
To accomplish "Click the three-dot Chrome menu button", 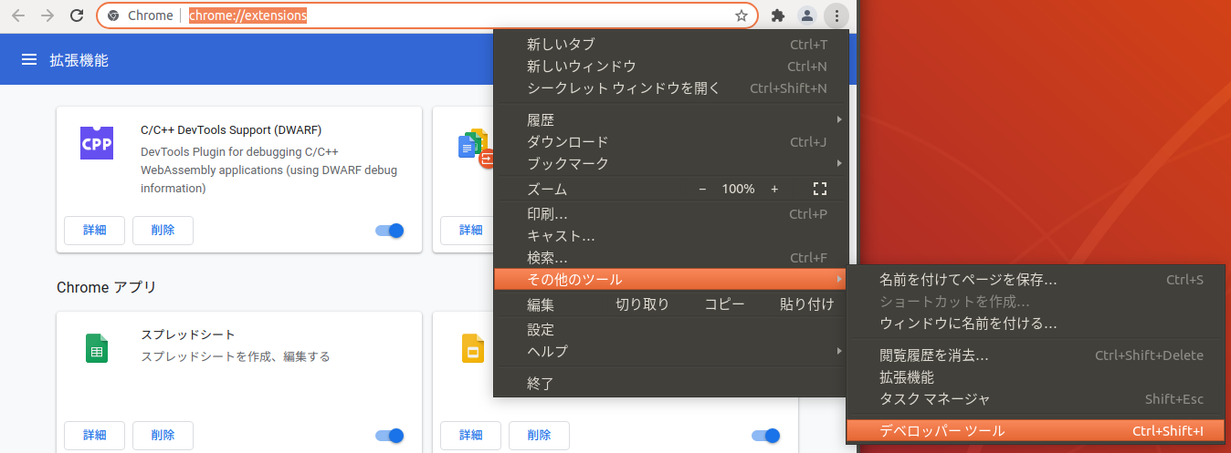I will 836,15.
